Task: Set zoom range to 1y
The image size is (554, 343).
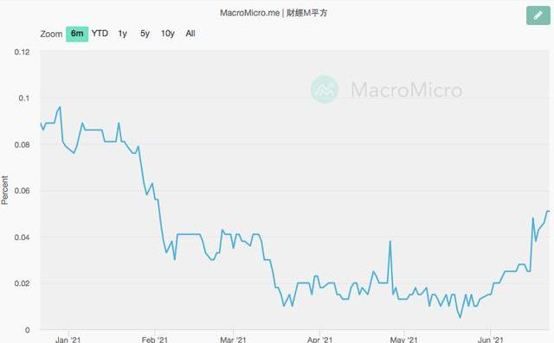Action: (122, 34)
